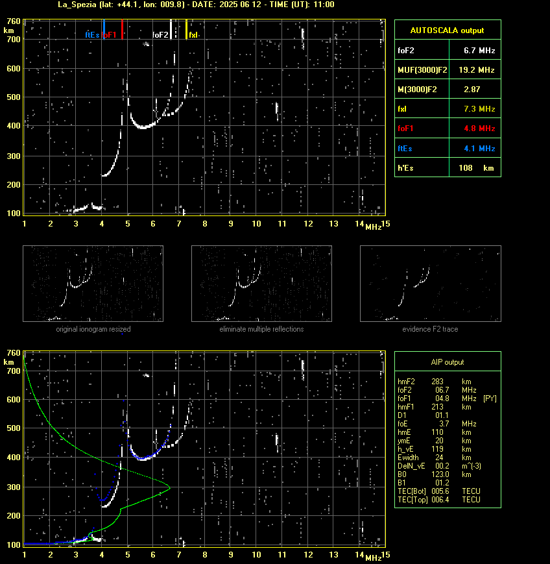The image size is (550, 564).
Task: Click the TEC[Top] row '006.4 TECU'
Action: (439, 500)
